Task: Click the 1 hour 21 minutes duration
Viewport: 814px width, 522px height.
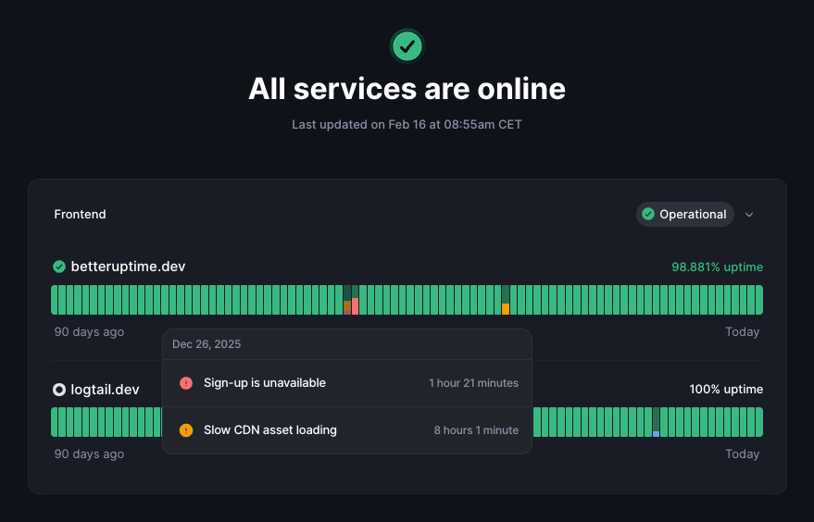Action: coord(473,383)
